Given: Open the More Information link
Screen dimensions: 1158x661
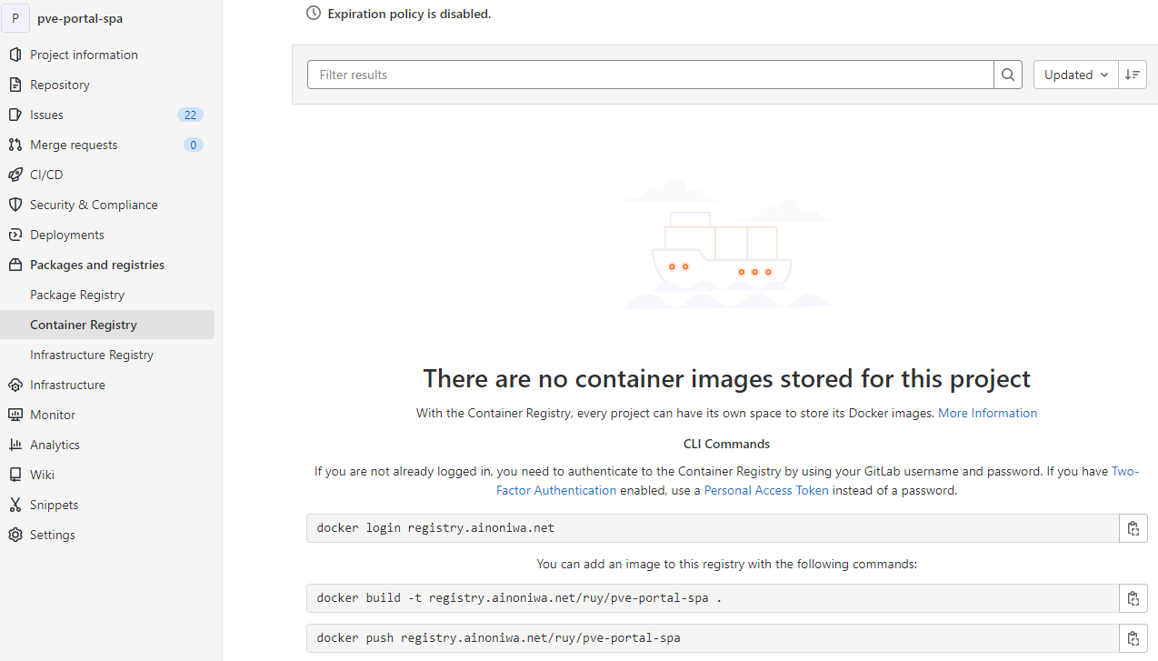Looking at the screenshot, I should click(x=987, y=413).
